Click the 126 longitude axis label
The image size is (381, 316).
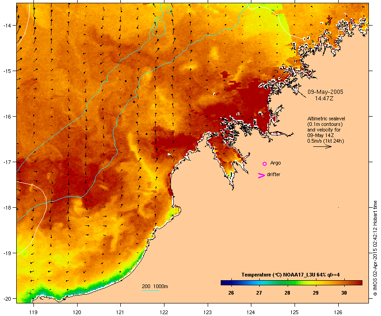(x=338, y=312)
